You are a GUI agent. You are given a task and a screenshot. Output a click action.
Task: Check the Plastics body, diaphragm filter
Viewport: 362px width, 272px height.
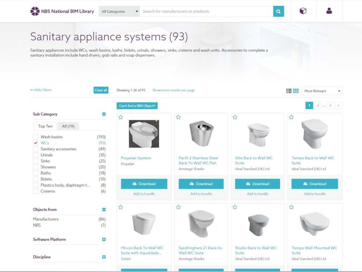click(35, 185)
